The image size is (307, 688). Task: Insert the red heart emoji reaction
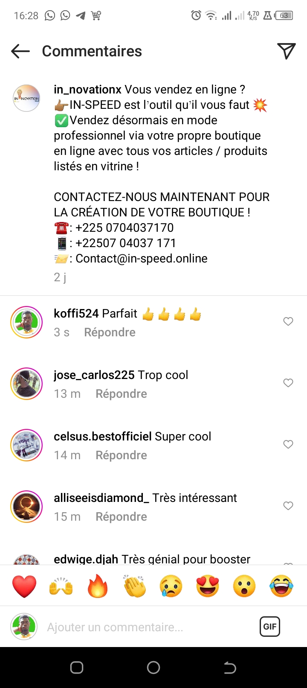tap(24, 586)
